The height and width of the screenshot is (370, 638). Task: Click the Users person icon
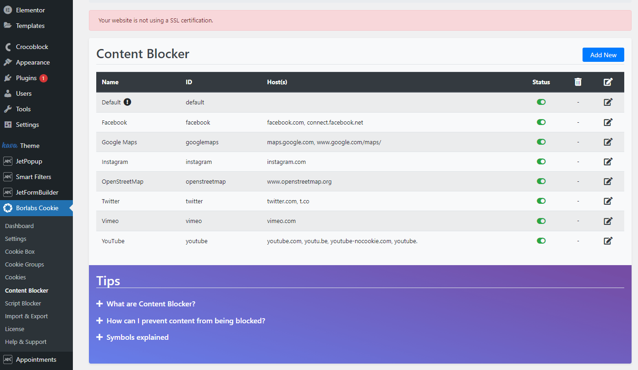coord(7,93)
